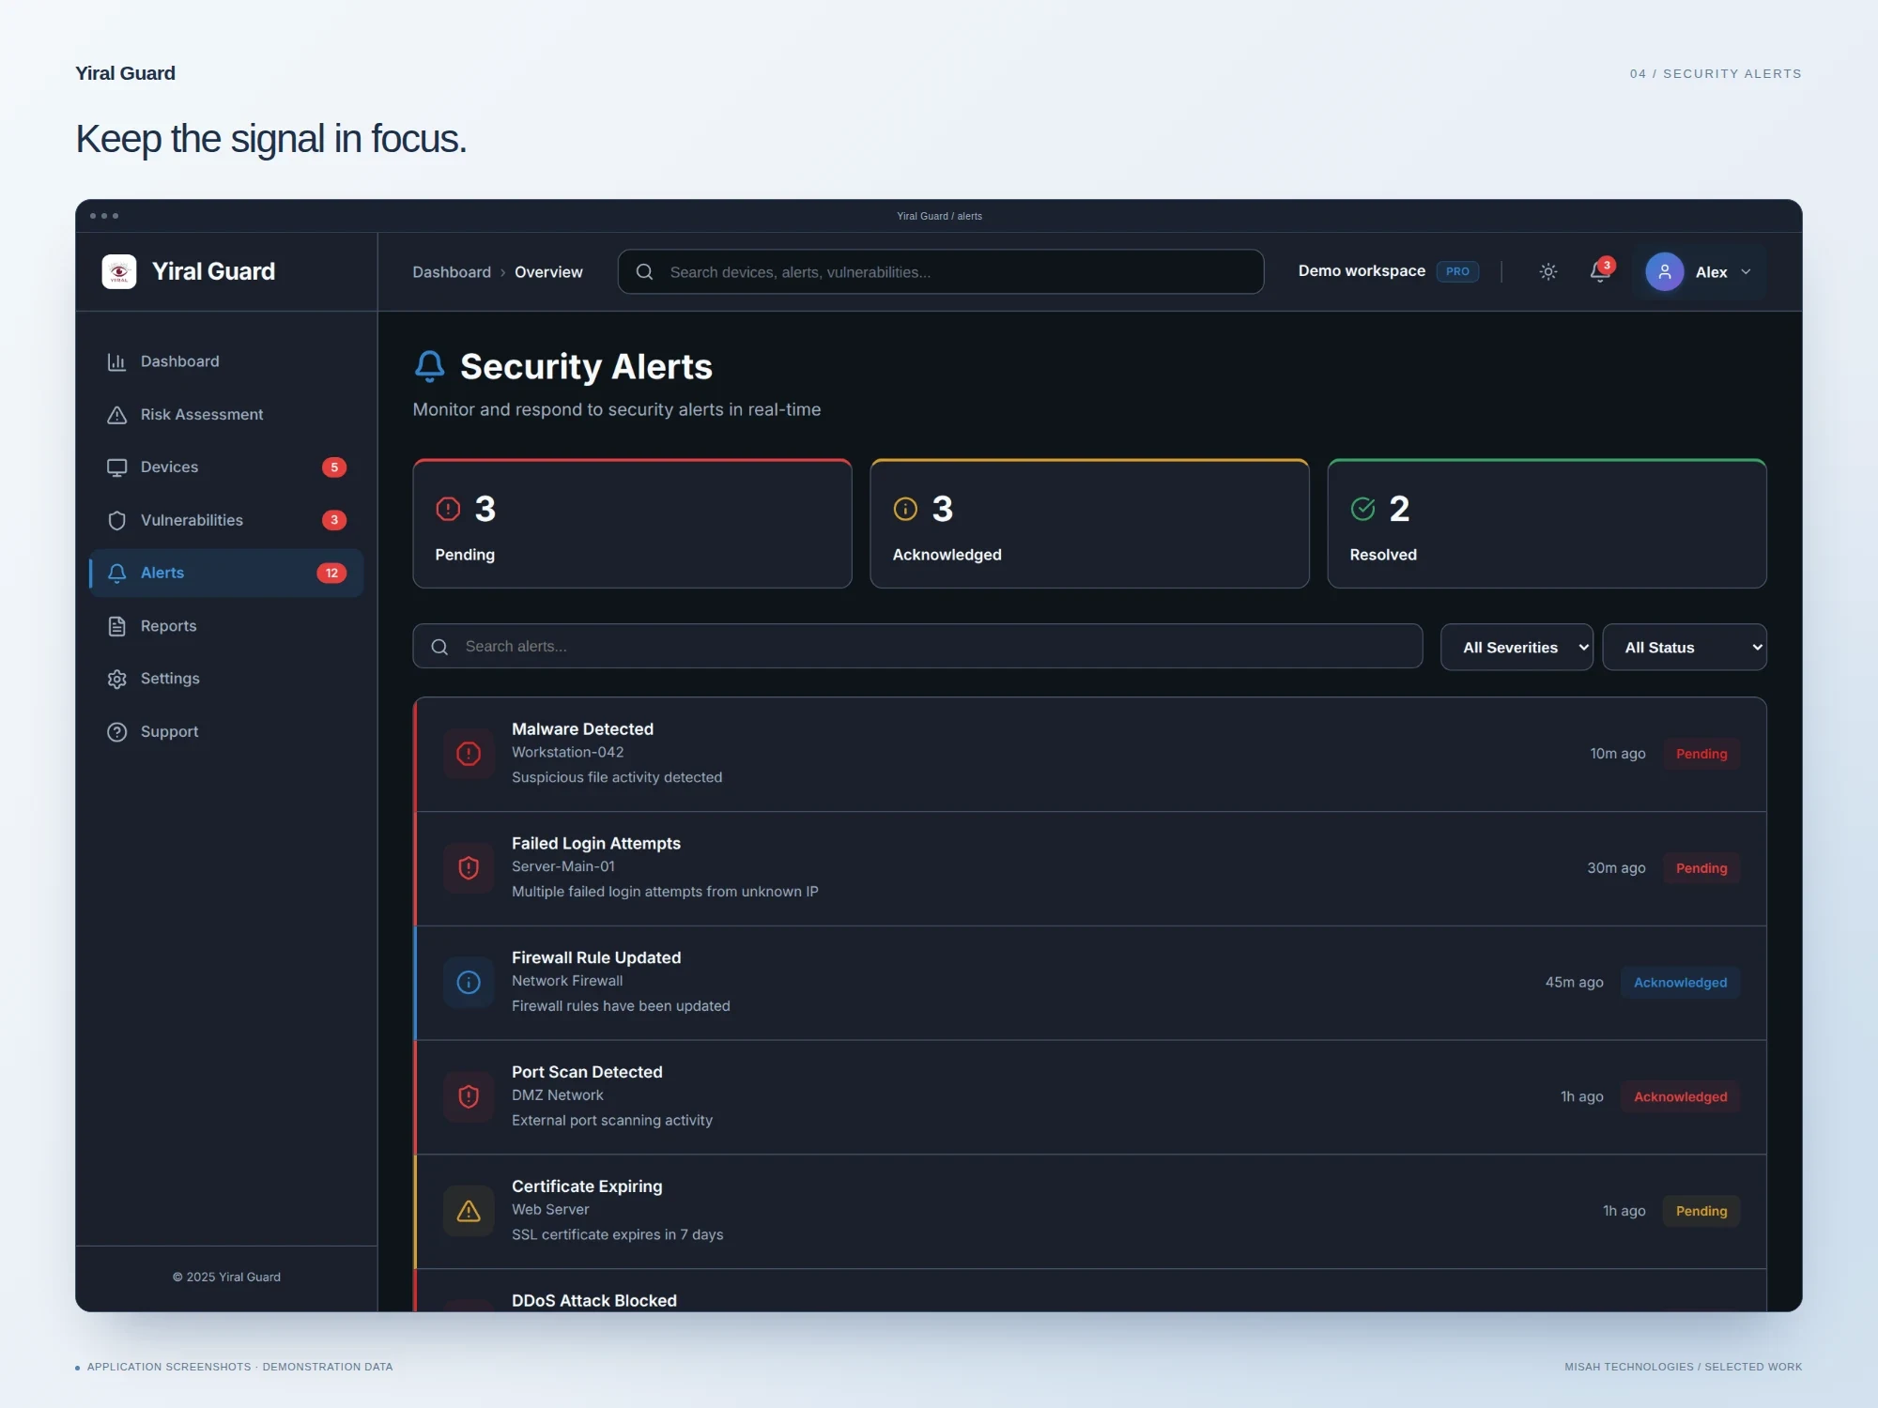The image size is (1878, 1408).
Task: Open Risk Assessment from sidebar
Action: (x=226, y=415)
